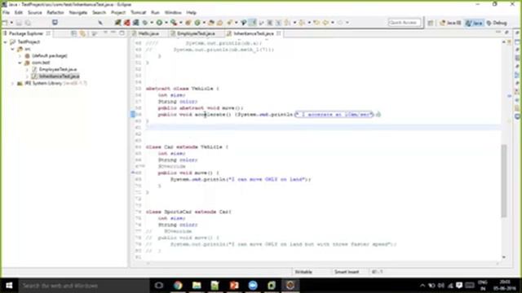
Task: Collapse the TestProject tree node
Action: 6,42
